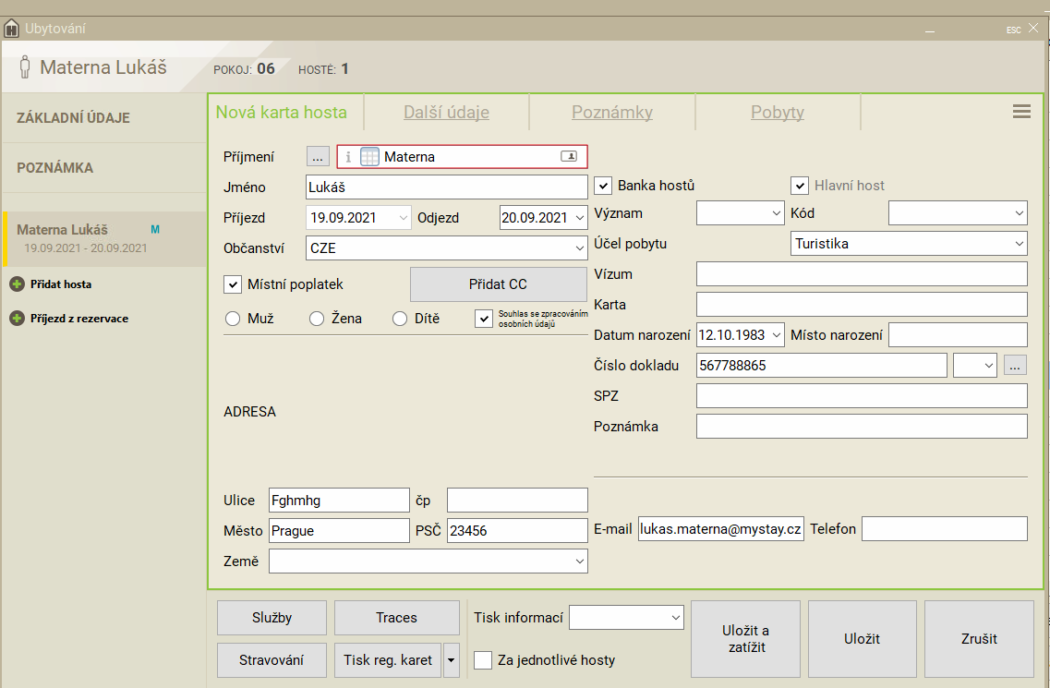The width and height of the screenshot is (1050, 688).
Task: Open the Pobyty tab
Action: (777, 113)
